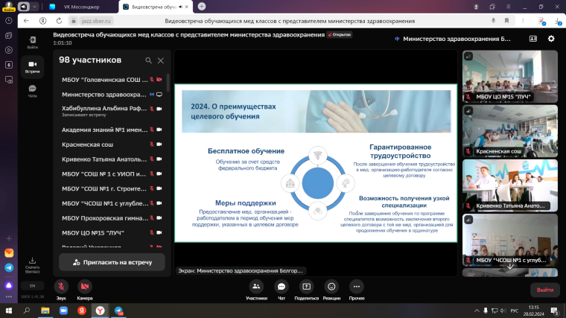
Task: Click down arrow to show more videos
Action: click(x=509, y=267)
